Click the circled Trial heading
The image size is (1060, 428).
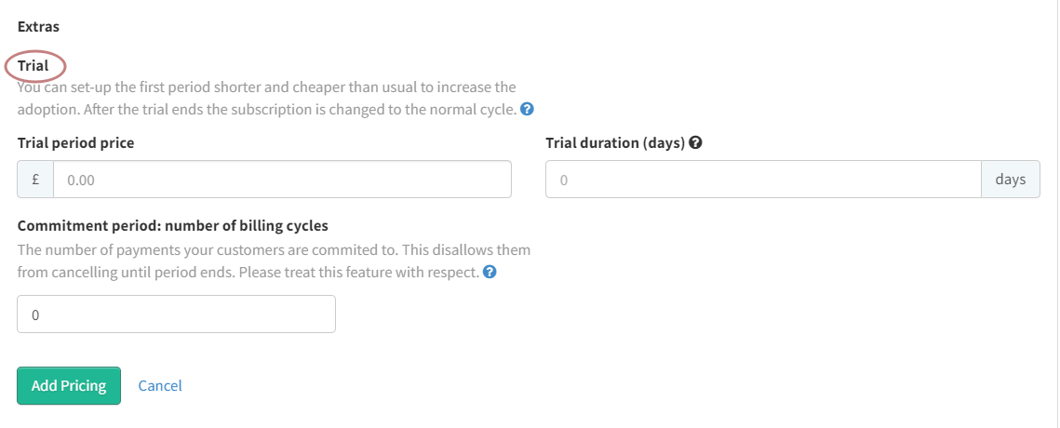coord(34,66)
